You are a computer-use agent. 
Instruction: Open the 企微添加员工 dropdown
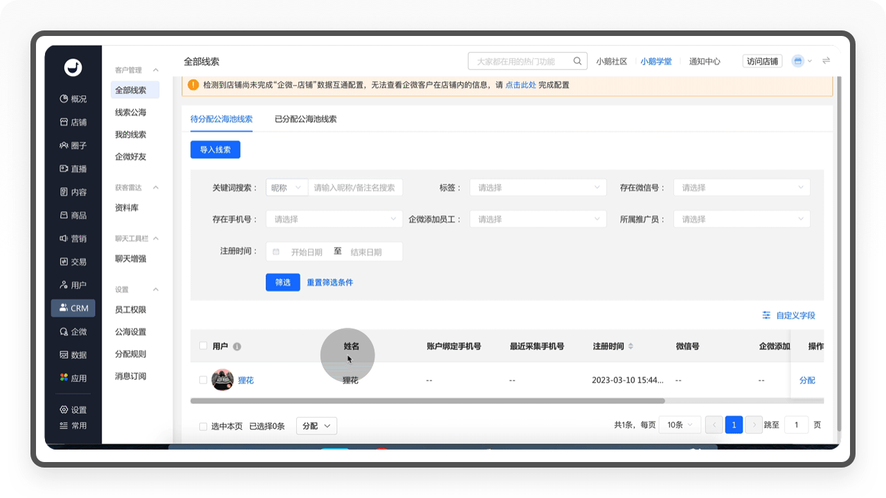538,219
